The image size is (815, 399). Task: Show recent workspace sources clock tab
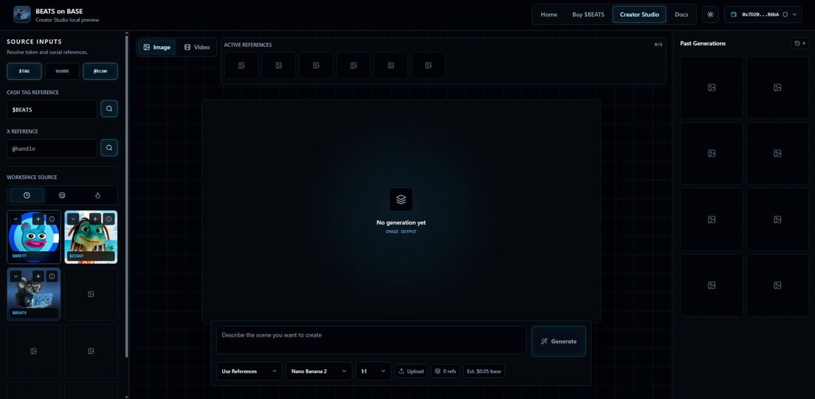pos(26,195)
